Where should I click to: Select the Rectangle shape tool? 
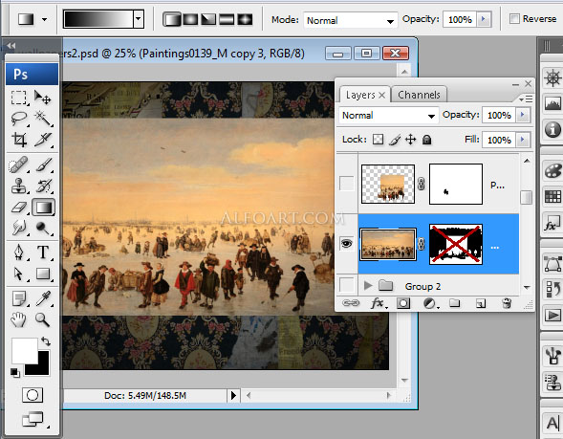click(x=43, y=274)
